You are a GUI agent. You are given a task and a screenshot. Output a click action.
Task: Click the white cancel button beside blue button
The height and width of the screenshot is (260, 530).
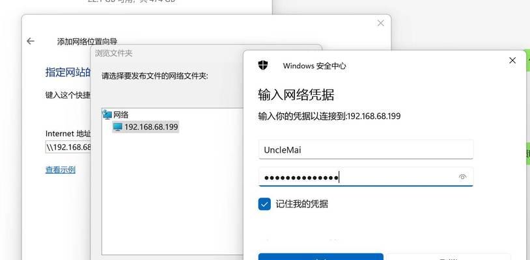coord(449,257)
